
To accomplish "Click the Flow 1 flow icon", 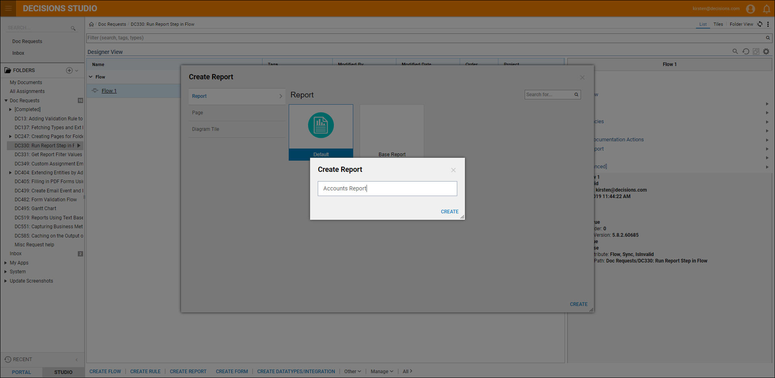I will click(95, 91).
